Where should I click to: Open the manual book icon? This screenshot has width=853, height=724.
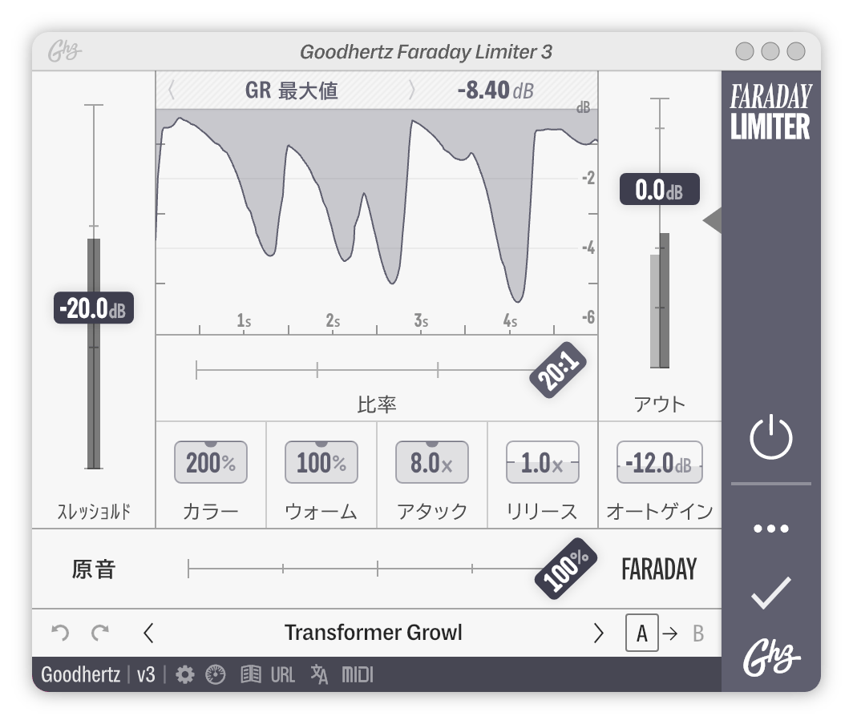click(x=251, y=674)
